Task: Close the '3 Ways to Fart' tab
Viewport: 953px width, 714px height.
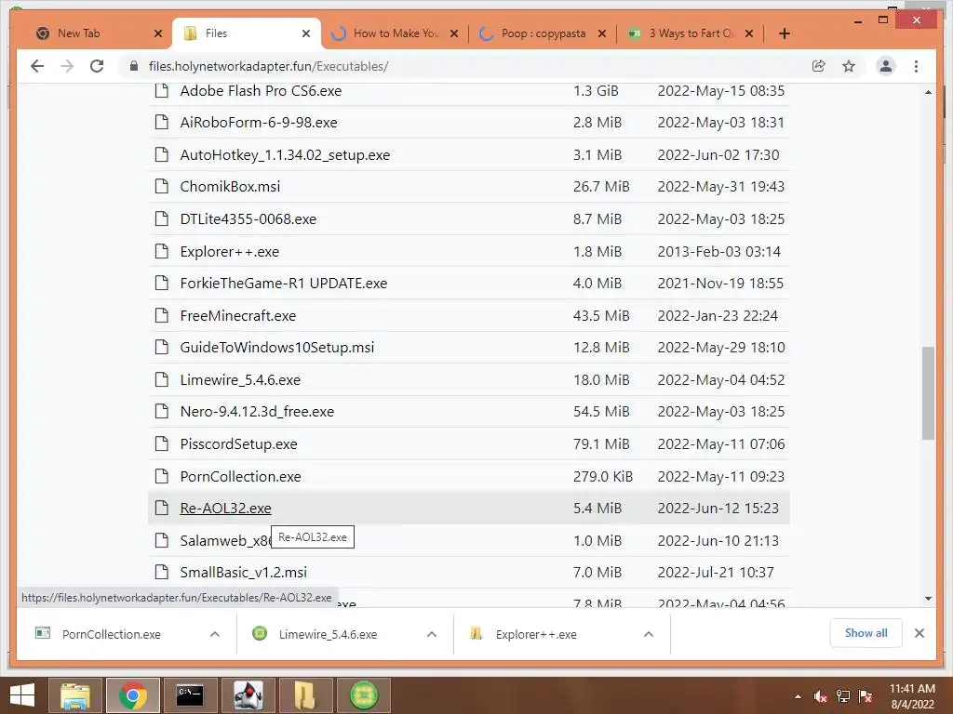Action: [x=749, y=33]
